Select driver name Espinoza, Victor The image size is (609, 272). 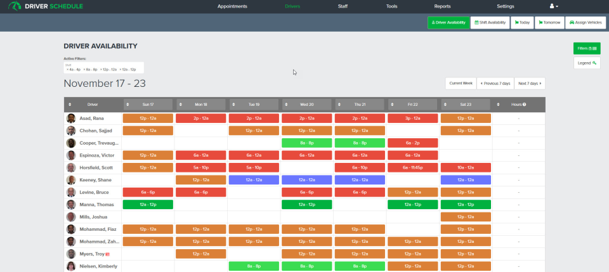pos(97,155)
